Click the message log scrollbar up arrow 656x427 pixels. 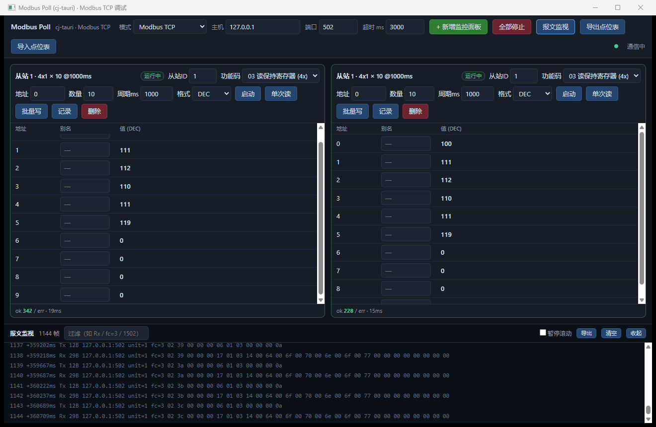(x=648, y=347)
